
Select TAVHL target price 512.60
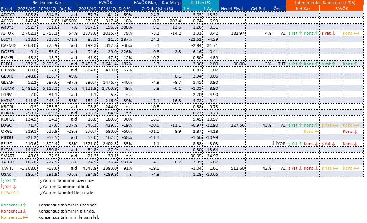(x=237, y=168)
